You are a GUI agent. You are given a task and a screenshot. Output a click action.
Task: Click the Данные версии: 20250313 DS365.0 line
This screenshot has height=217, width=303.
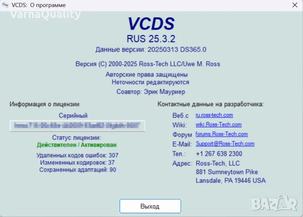click(x=151, y=49)
